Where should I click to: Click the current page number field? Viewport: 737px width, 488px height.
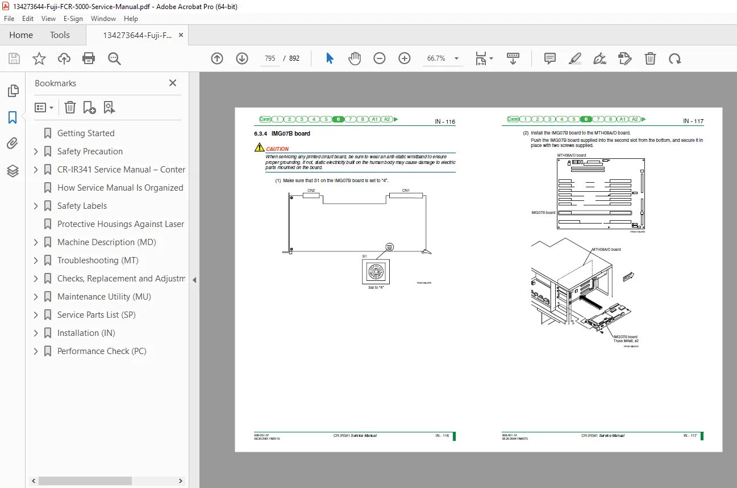tap(270, 58)
